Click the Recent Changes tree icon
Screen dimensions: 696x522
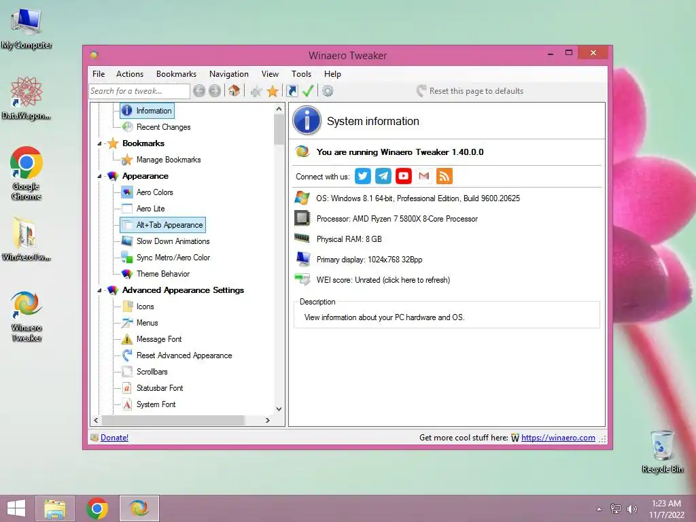click(127, 127)
